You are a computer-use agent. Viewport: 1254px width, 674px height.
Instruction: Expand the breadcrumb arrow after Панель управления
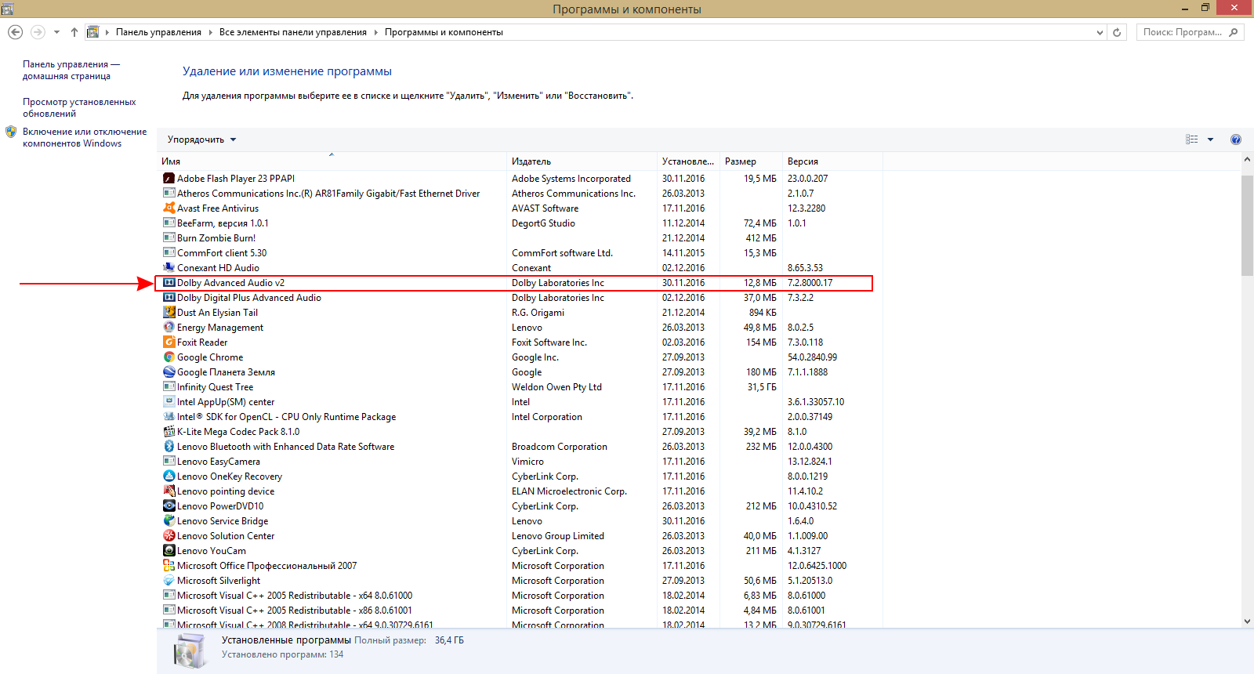tap(211, 32)
